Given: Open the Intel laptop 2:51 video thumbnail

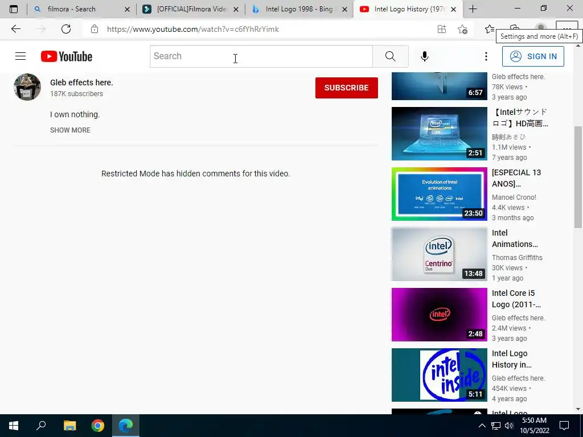Looking at the screenshot, I should [x=439, y=134].
